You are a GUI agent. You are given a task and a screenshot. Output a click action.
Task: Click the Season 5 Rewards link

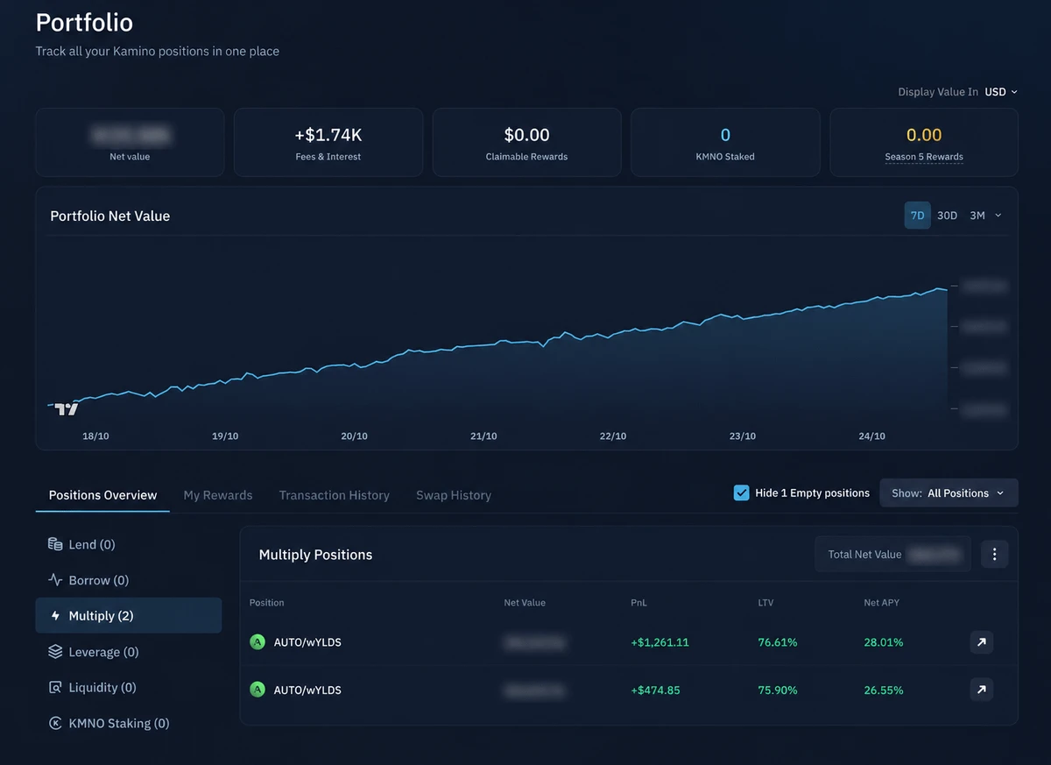pos(924,157)
